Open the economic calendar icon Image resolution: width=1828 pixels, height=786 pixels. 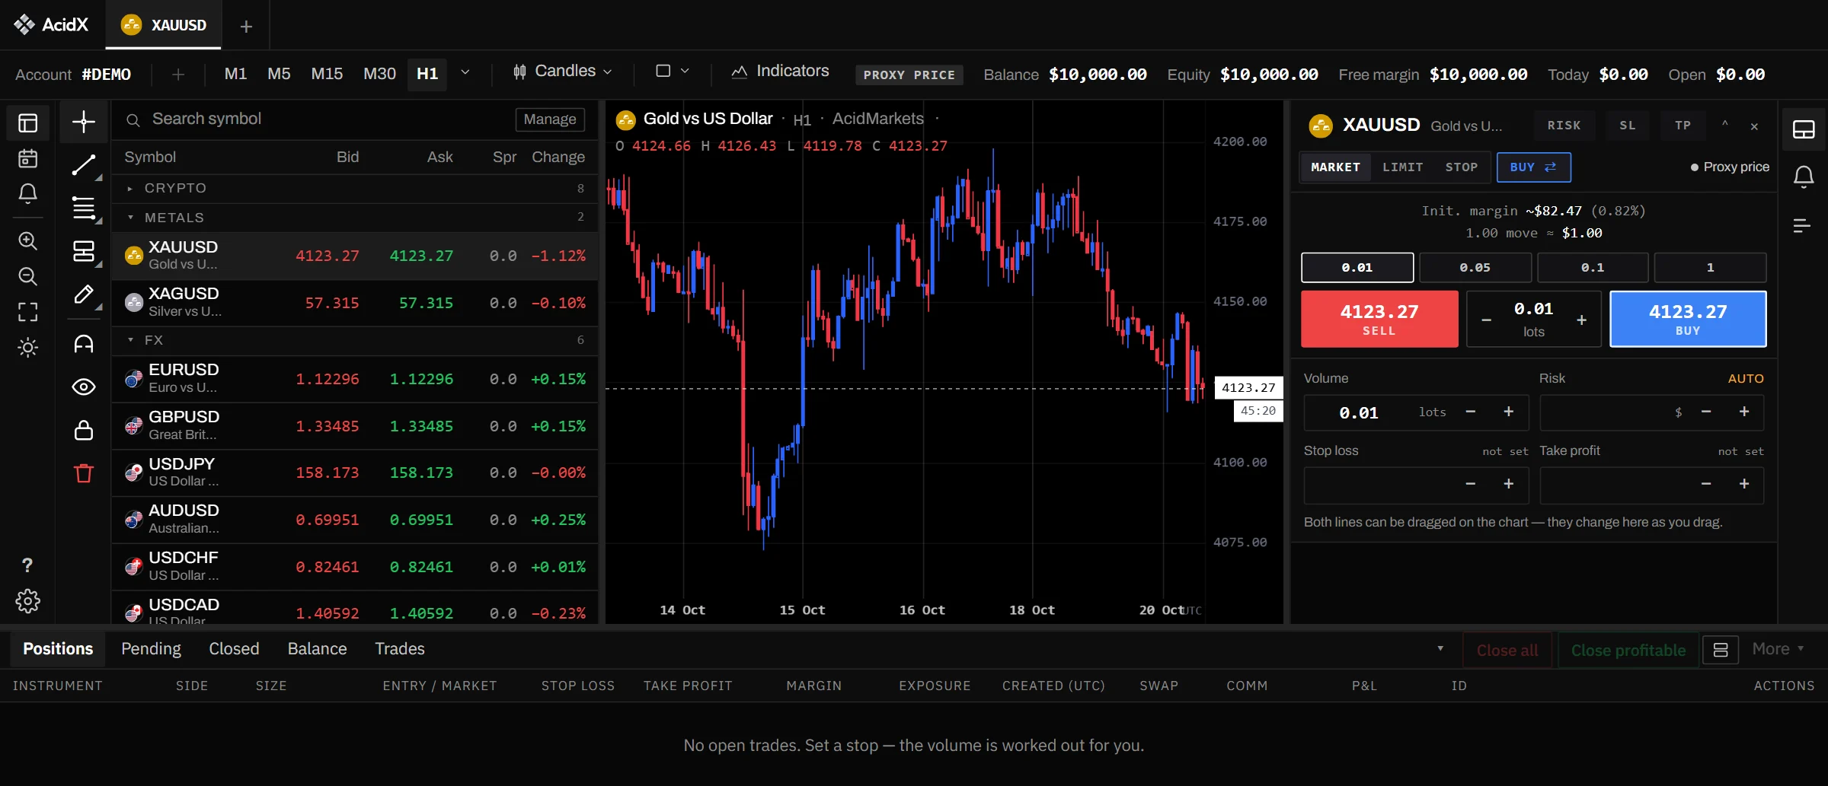pos(27,158)
